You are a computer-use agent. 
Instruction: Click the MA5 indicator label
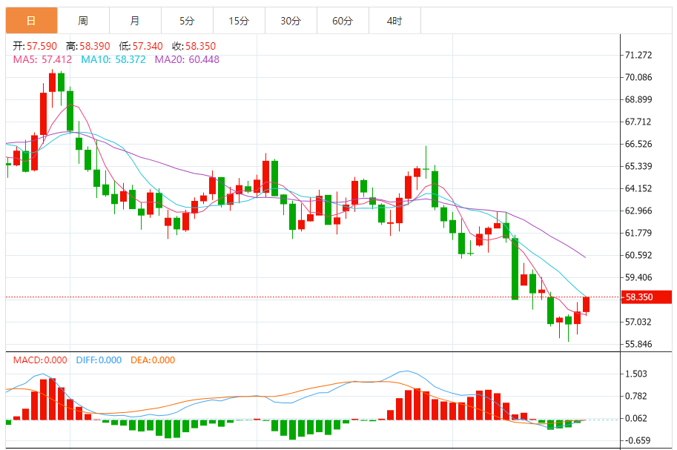[42, 59]
